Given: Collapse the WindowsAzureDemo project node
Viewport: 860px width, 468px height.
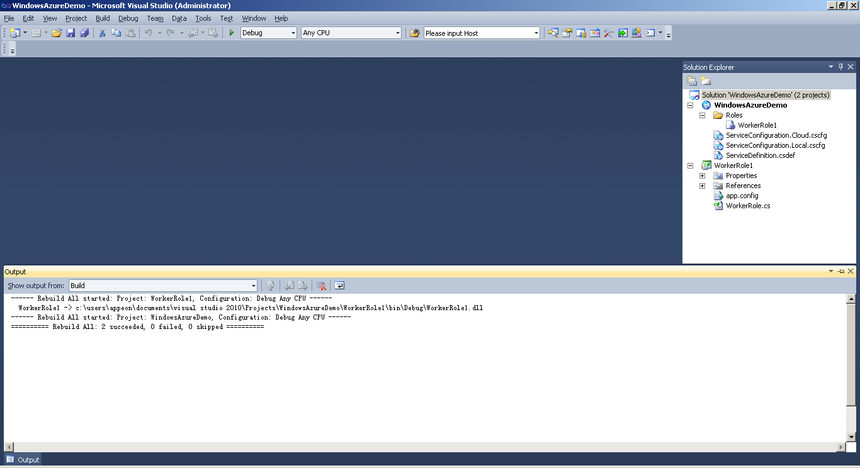Looking at the screenshot, I should [691, 105].
